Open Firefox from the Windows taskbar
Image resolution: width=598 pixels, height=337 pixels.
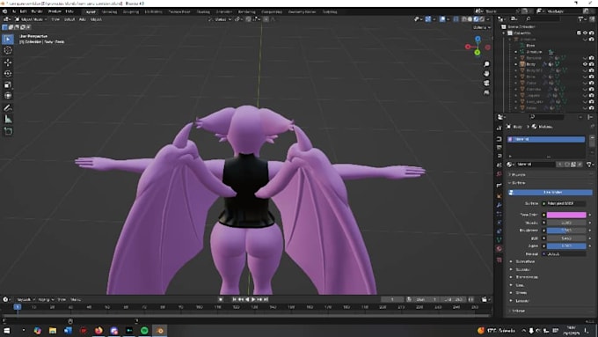pyautogui.click(x=98, y=331)
